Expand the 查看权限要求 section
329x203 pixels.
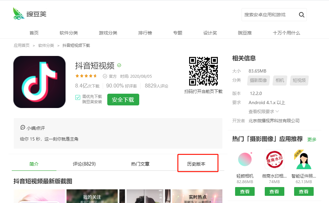pyautogui.click(x=263, y=112)
